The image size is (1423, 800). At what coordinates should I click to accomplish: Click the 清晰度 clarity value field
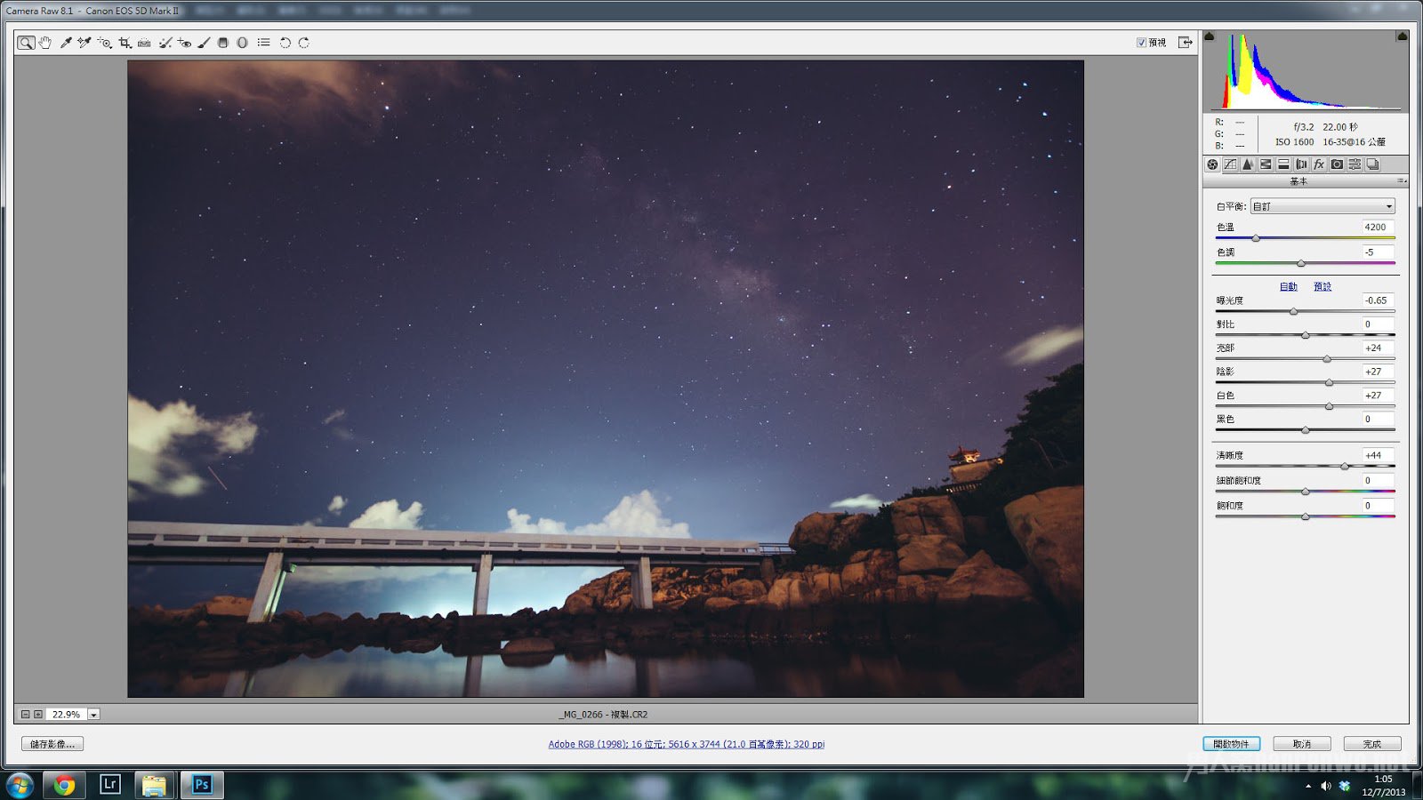click(x=1378, y=455)
